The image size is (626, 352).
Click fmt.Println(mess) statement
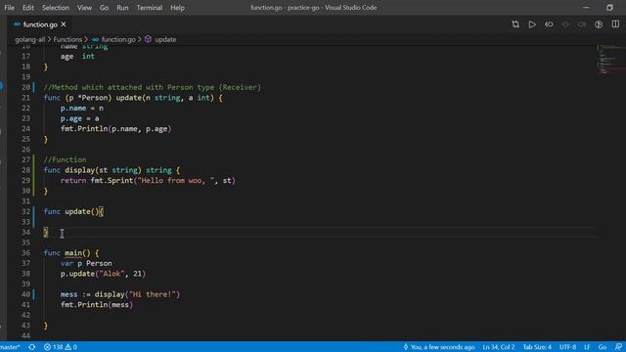click(97, 305)
